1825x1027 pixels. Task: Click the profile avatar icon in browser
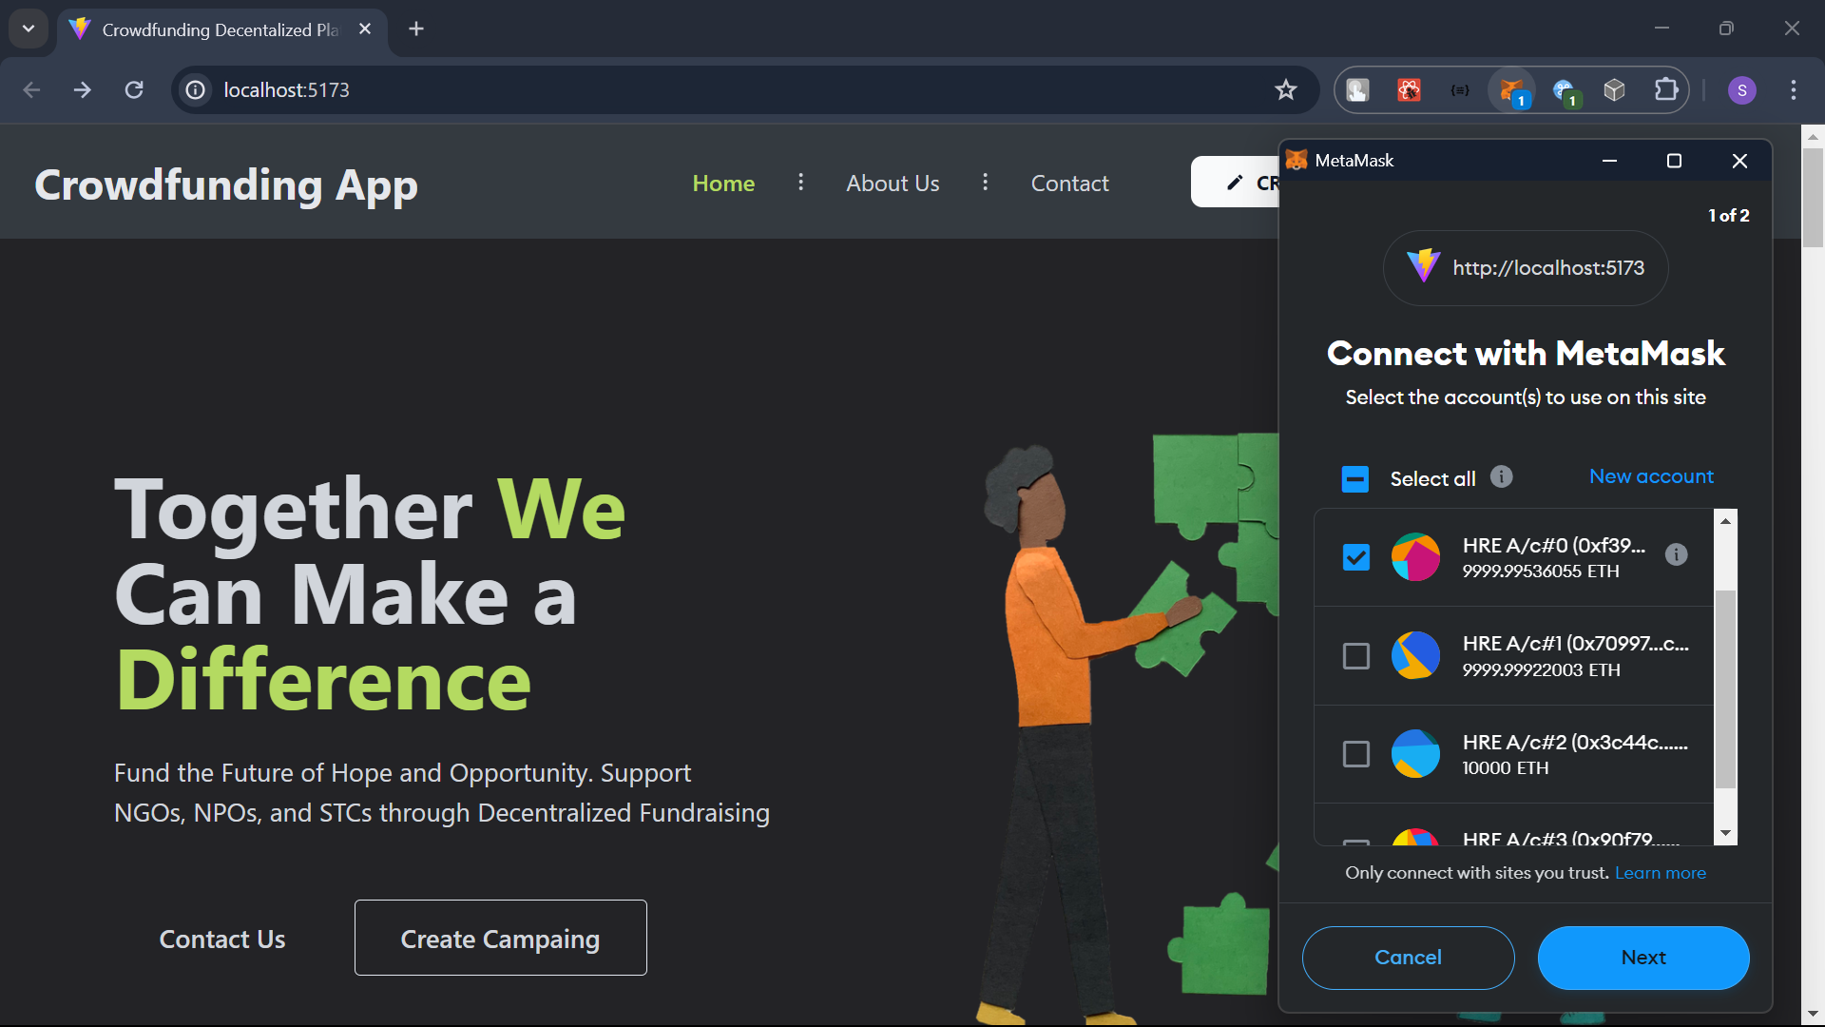point(1742,89)
